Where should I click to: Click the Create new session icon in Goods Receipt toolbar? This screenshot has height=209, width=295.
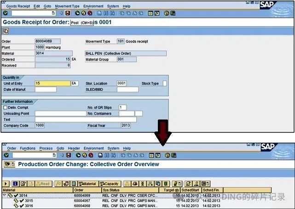coord(150,13)
